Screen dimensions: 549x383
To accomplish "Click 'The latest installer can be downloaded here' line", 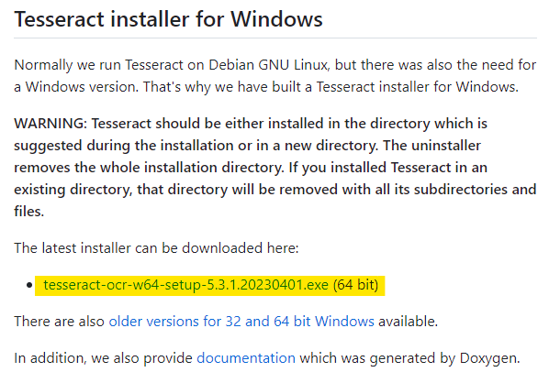I will coord(156,248).
